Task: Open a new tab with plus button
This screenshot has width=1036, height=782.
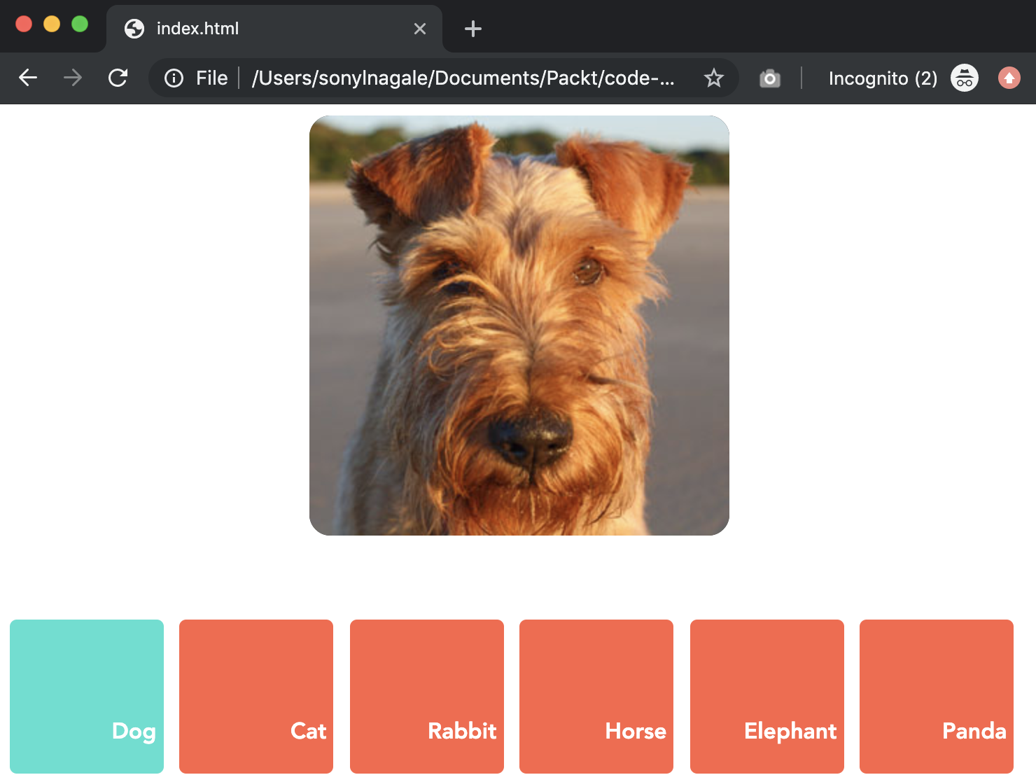Action: tap(473, 29)
